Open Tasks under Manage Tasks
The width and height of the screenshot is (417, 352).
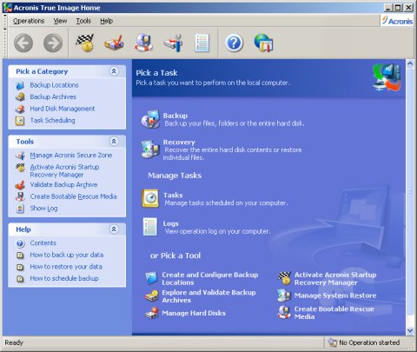pyautogui.click(x=173, y=195)
